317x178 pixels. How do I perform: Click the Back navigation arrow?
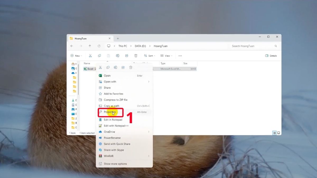point(72,46)
